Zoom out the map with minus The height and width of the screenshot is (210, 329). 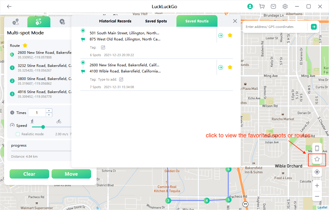coord(317,196)
